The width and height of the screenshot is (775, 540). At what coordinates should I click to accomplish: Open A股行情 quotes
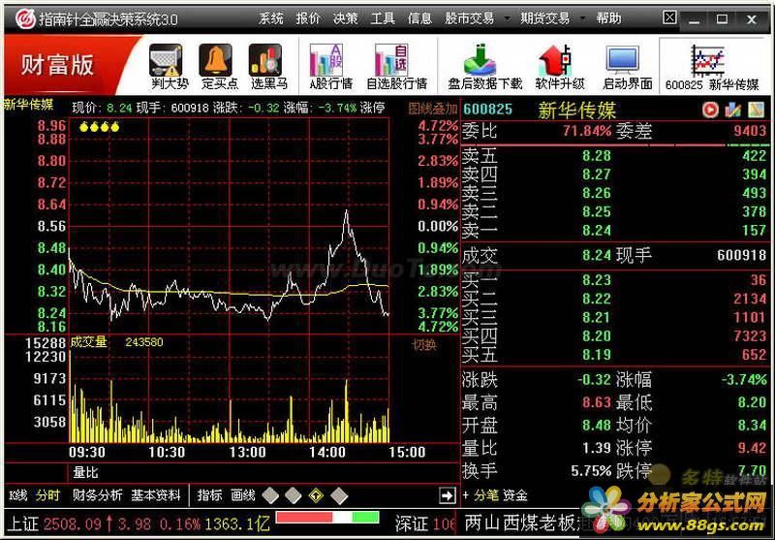[x=329, y=67]
